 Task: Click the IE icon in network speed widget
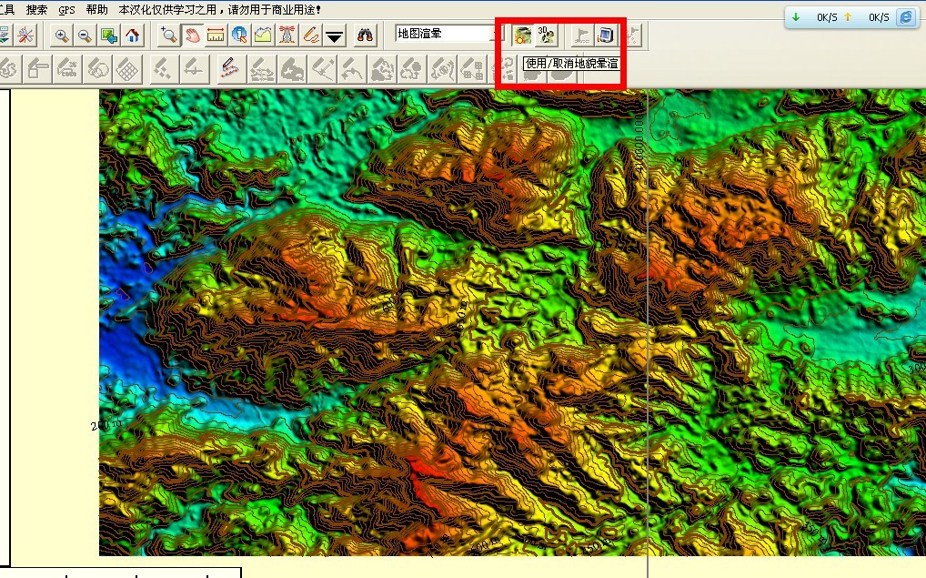(905, 16)
